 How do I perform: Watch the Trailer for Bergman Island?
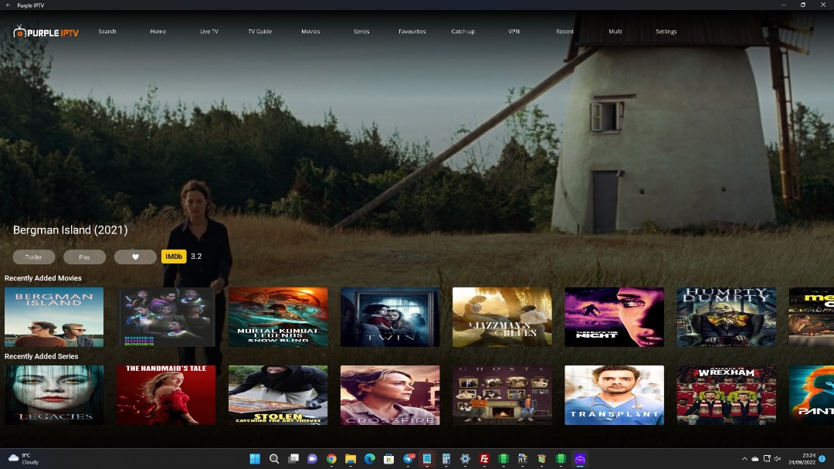(x=33, y=257)
